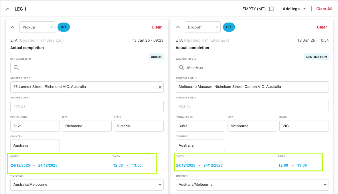Open the Pickup Australia/Melbourne timezone dropdown
Screen dimensions: 338x194
pyautogui.click(x=87, y=185)
